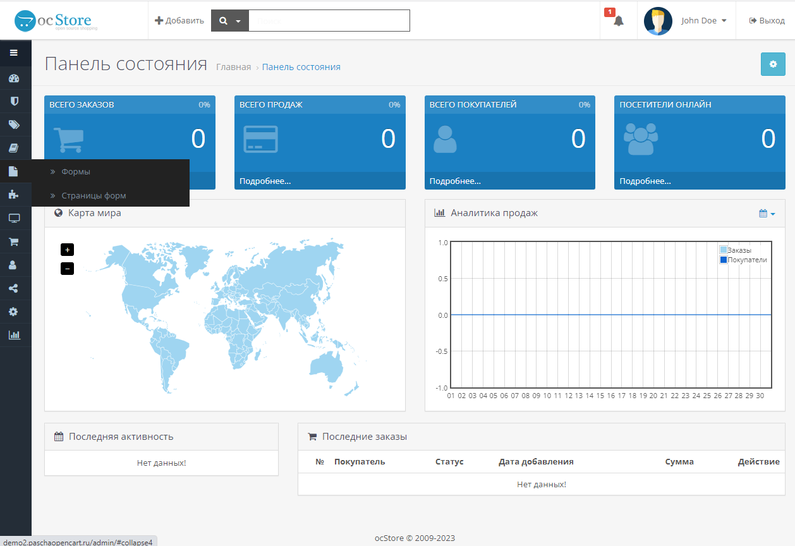Open the puzzle-piece extensions icon
The height and width of the screenshot is (546, 795).
pos(14,195)
